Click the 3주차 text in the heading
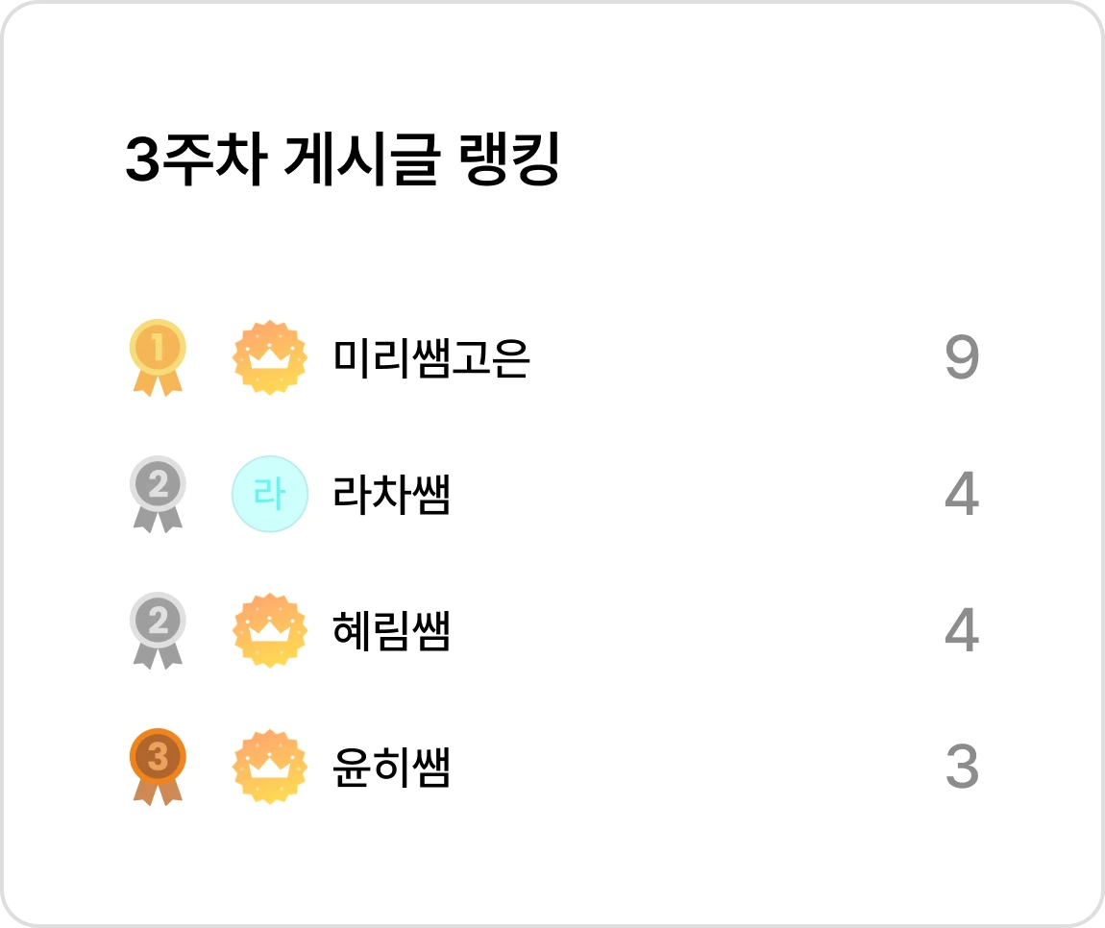The image size is (1105, 928). 197,159
